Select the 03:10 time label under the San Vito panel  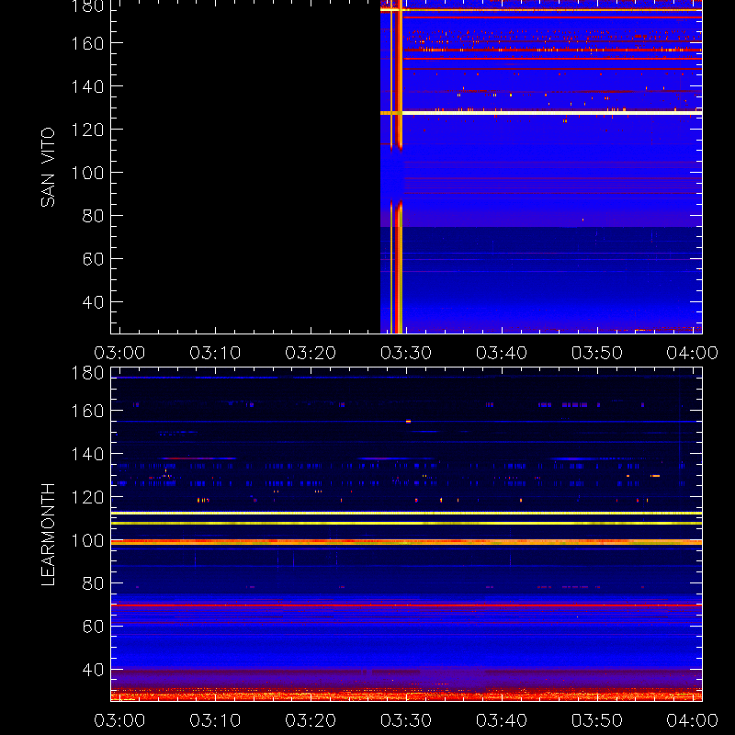coord(215,353)
